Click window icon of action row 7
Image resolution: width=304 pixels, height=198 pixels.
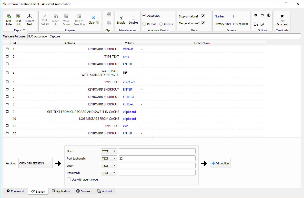tap(7, 97)
